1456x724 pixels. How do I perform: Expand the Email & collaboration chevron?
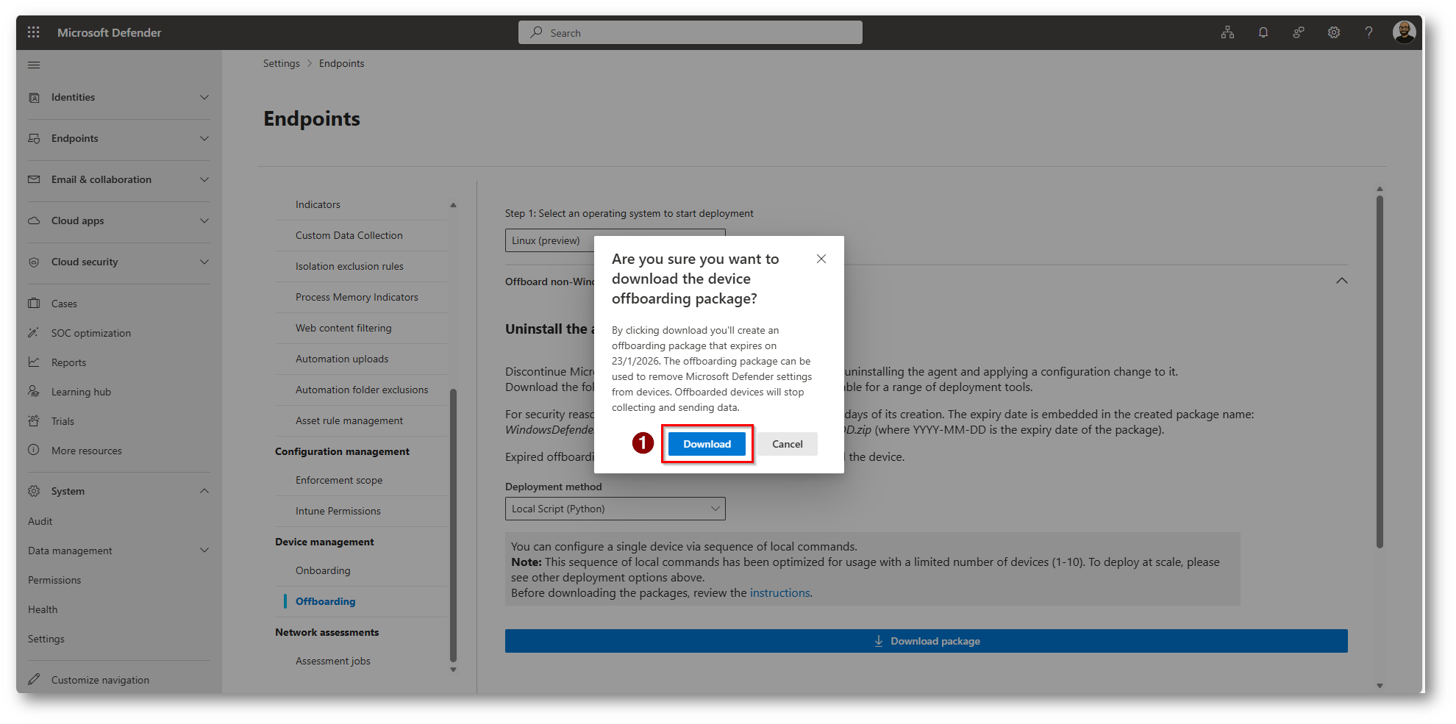click(x=204, y=179)
